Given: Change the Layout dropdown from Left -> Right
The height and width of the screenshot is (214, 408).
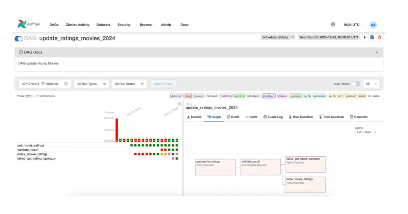Looking at the screenshot, I should pyautogui.click(x=368, y=132).
